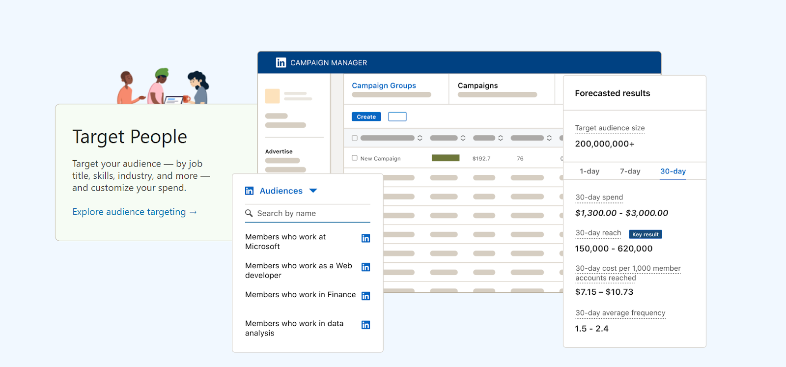Click the 76 value in New Campaign row
The height and width of the screenshot is (367, 786).
point(520,159)
